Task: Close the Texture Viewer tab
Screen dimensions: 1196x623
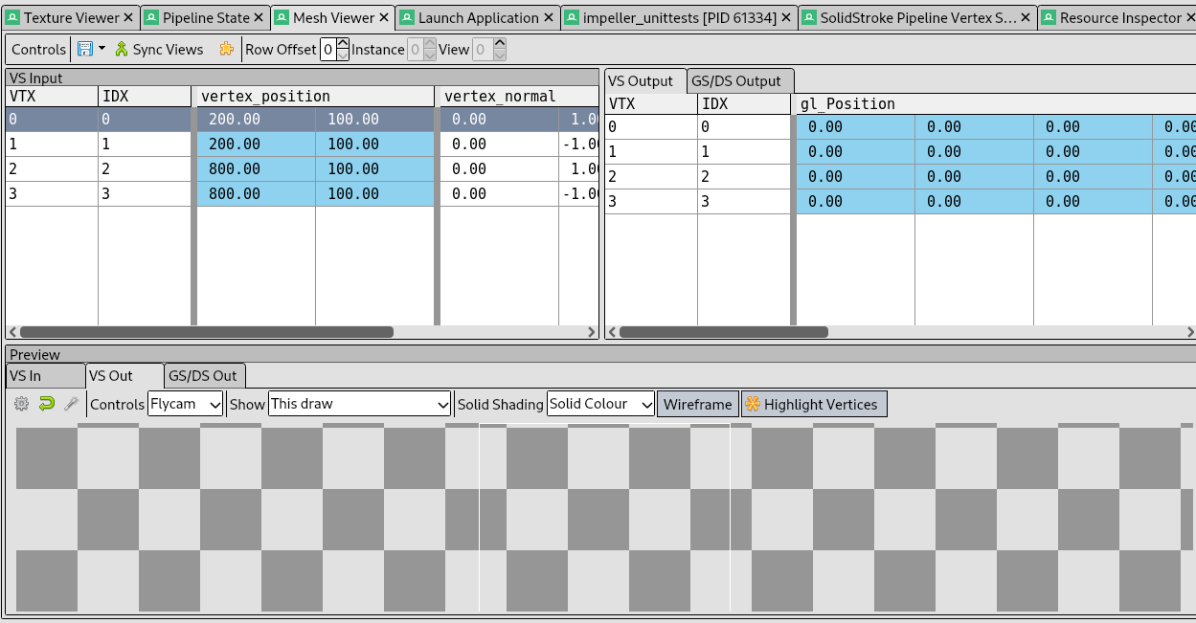Action: 128,18
